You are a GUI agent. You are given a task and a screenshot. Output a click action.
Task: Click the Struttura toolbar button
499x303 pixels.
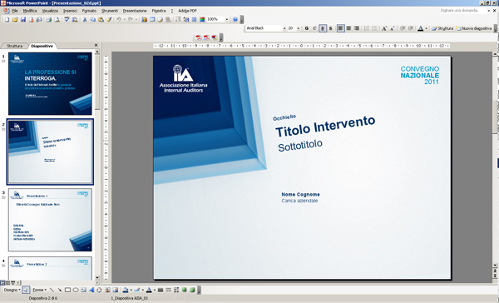click(x=442, y=28)
